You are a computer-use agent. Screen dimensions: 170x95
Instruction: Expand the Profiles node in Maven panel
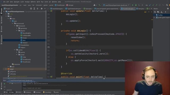click(154, 15)
